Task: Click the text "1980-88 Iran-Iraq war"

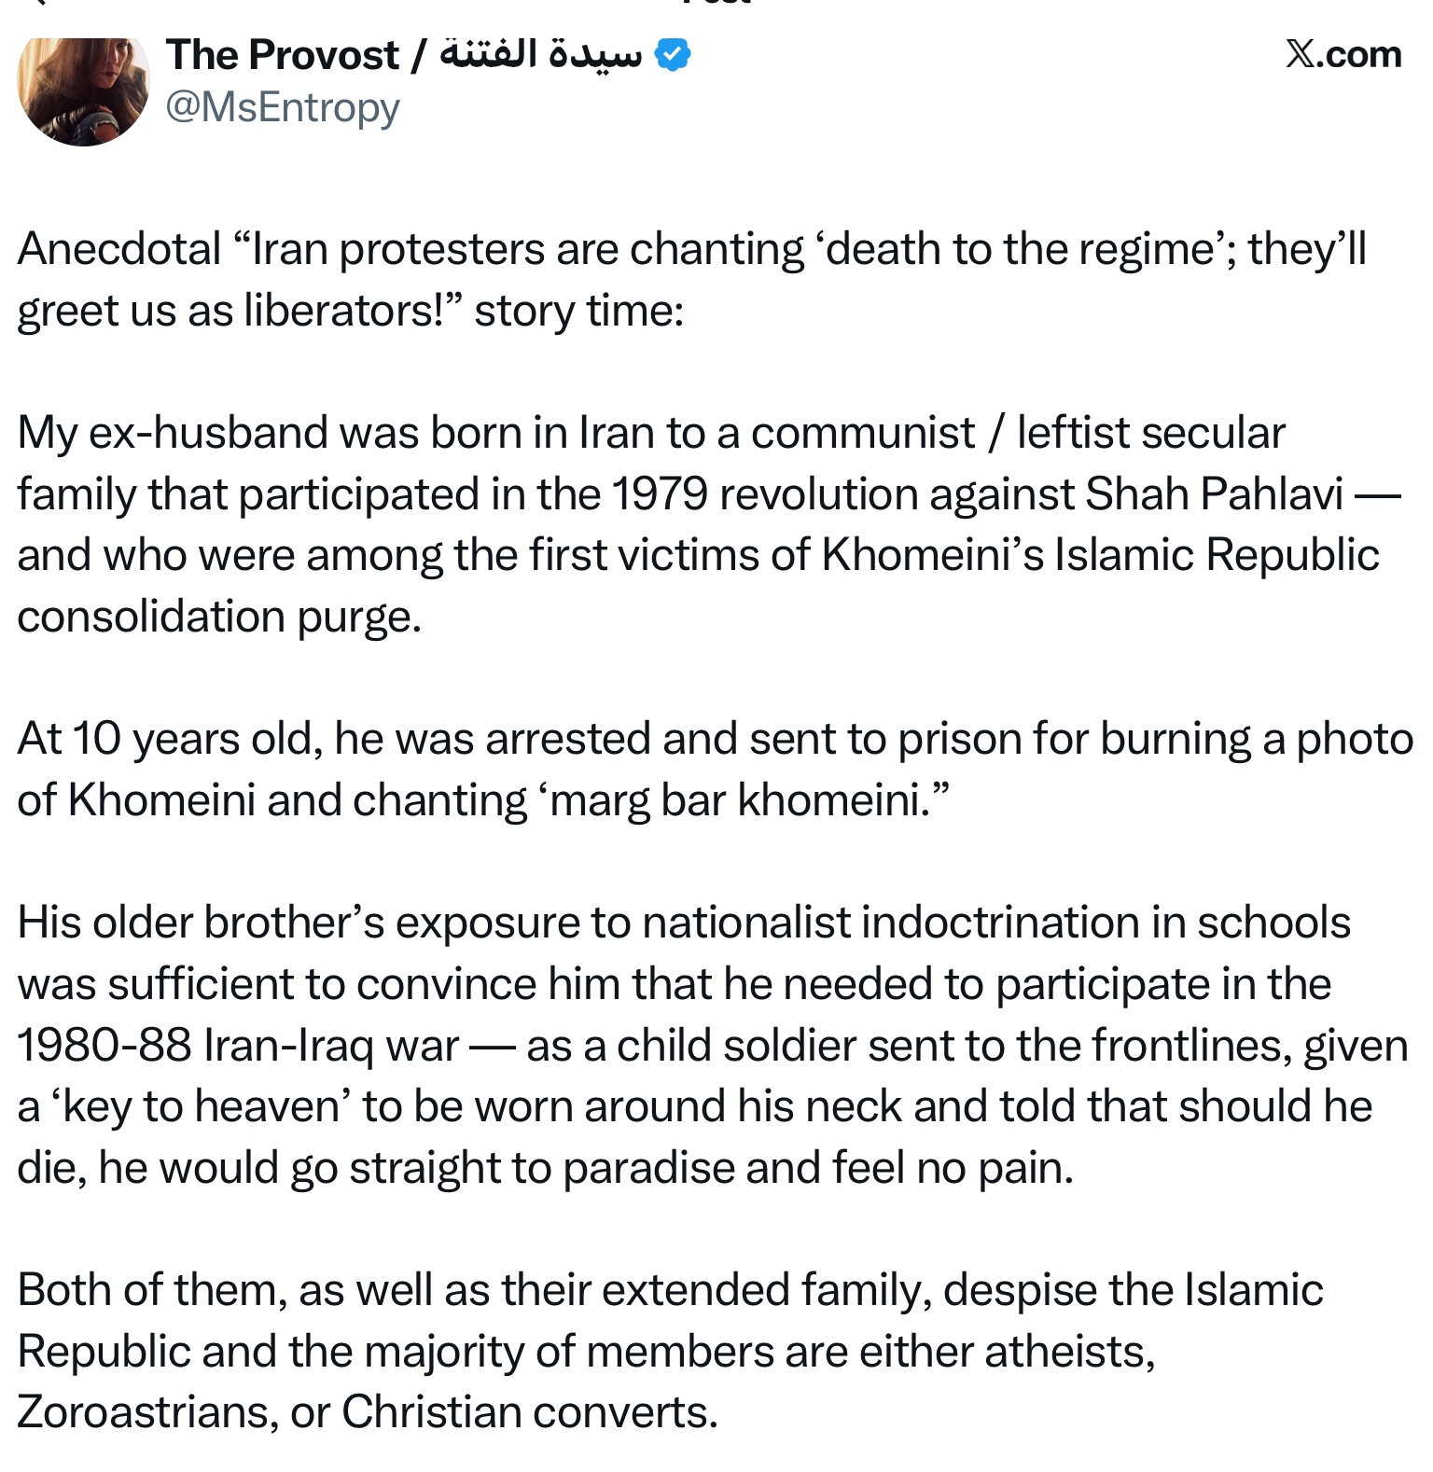Action: click(x=238, y=1046)
